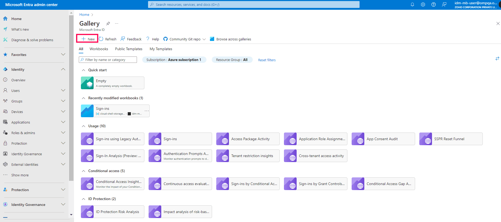
Task: Click Browse across galleries
Action: [231, 39]
